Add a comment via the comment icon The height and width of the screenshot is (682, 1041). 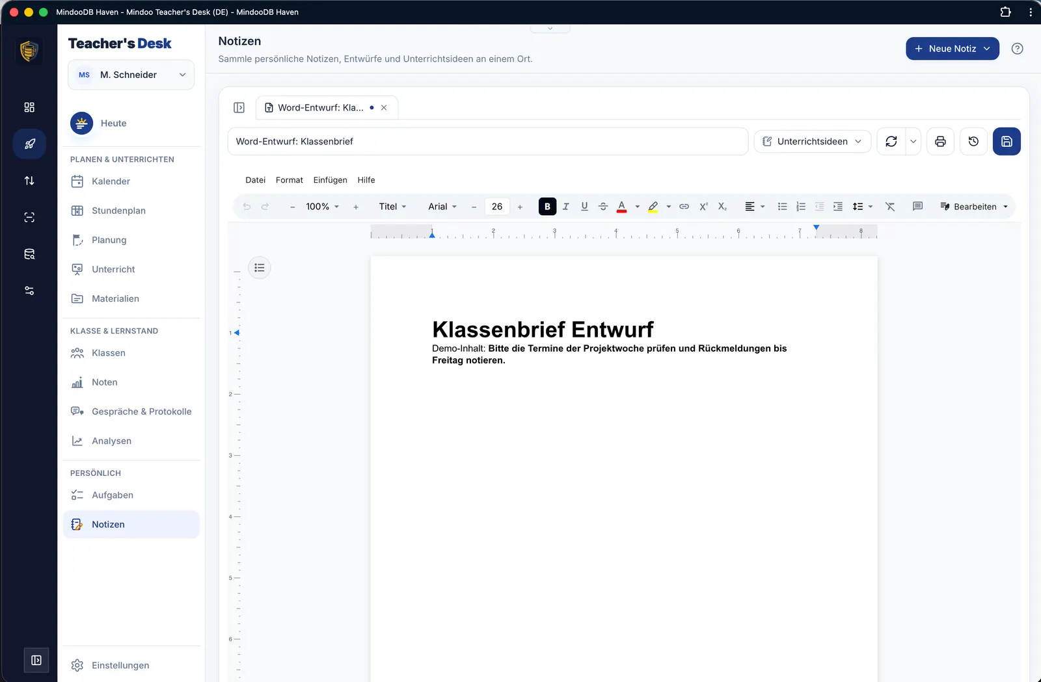(x=917, y=207)
